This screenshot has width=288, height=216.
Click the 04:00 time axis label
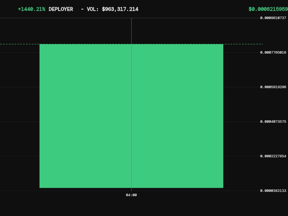coord(131,195)
